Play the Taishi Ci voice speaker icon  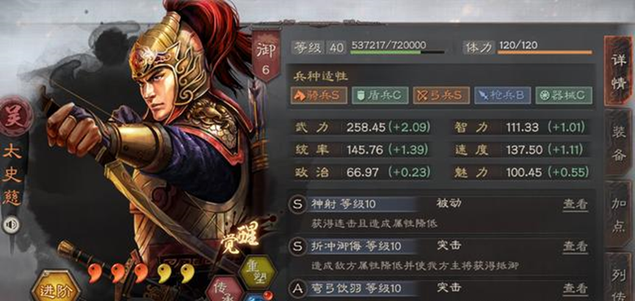click(x=11, y=225)
